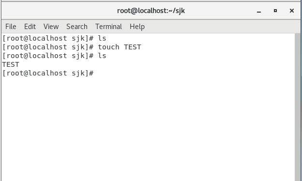Click the first ls command on top line
Viewport: 302px width, 181px height.
click(x=102, y=38)
